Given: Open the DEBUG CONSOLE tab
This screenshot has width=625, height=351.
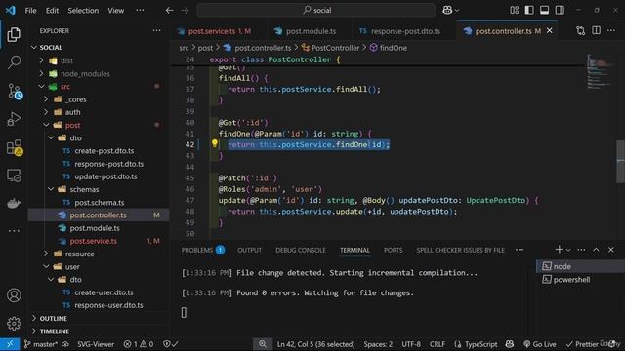Looking at the screenshot, I should tap(301, 250).
